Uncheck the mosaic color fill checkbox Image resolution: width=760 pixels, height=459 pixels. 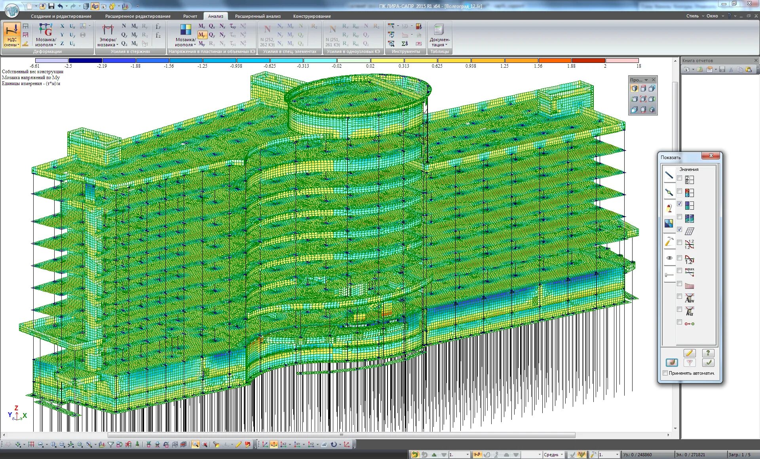click(679, 204)
